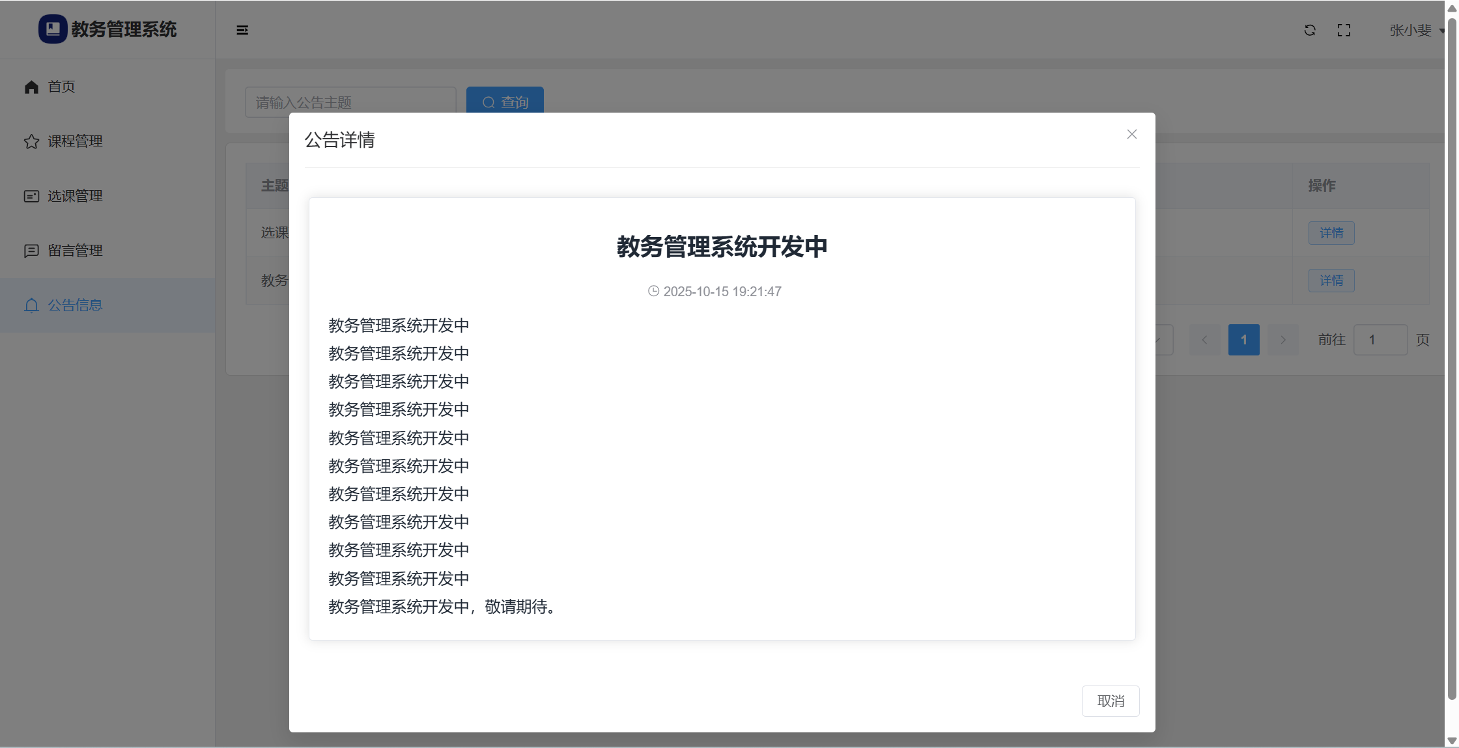Click the next page chevron

[1282, 340]
